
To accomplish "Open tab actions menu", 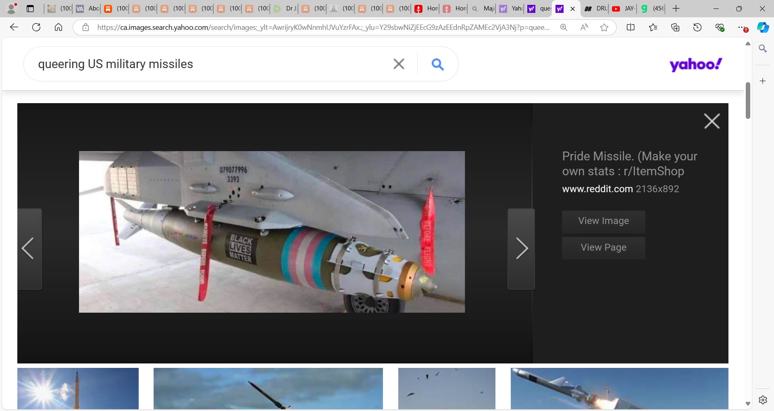I will (30, 8).
